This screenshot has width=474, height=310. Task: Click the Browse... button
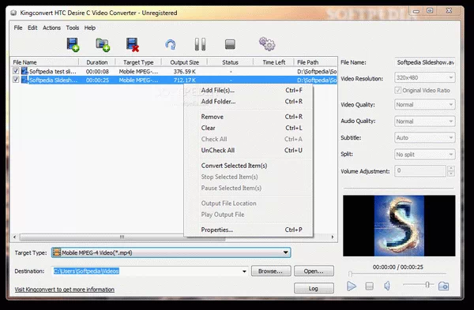271,271
